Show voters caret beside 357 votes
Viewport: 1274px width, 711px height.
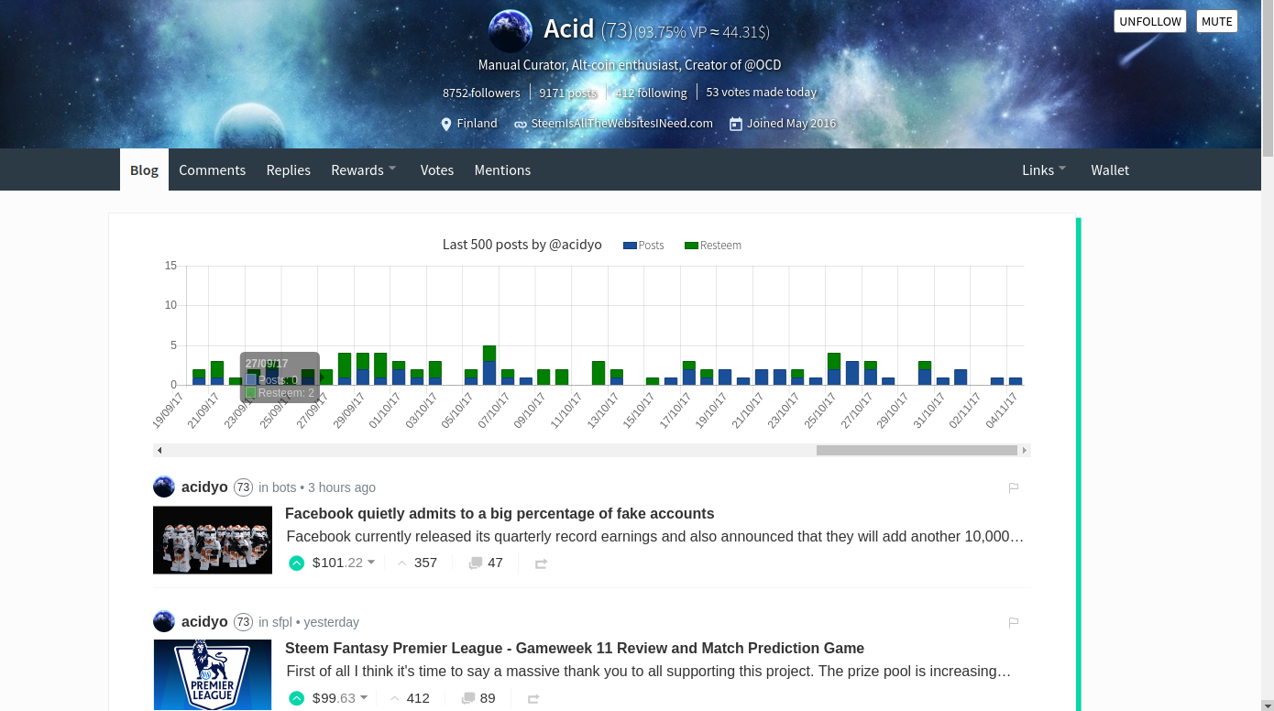click(x=401, y=563)
